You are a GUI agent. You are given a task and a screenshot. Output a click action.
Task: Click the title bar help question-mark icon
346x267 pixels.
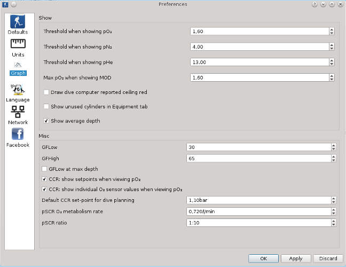point(314,4)
